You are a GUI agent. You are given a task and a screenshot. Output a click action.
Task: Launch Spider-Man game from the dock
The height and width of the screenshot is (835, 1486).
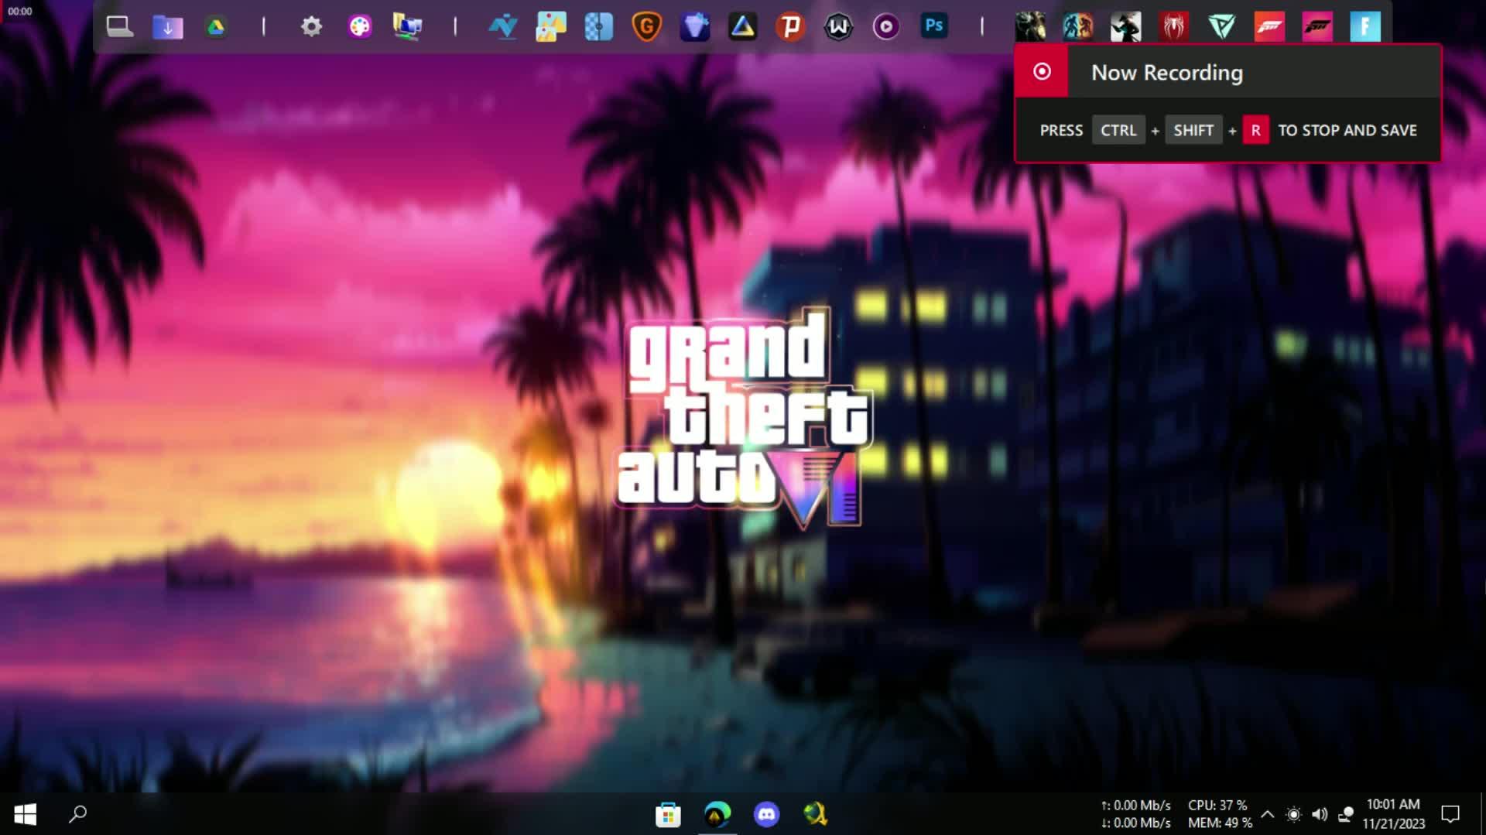pos(1174,27)
